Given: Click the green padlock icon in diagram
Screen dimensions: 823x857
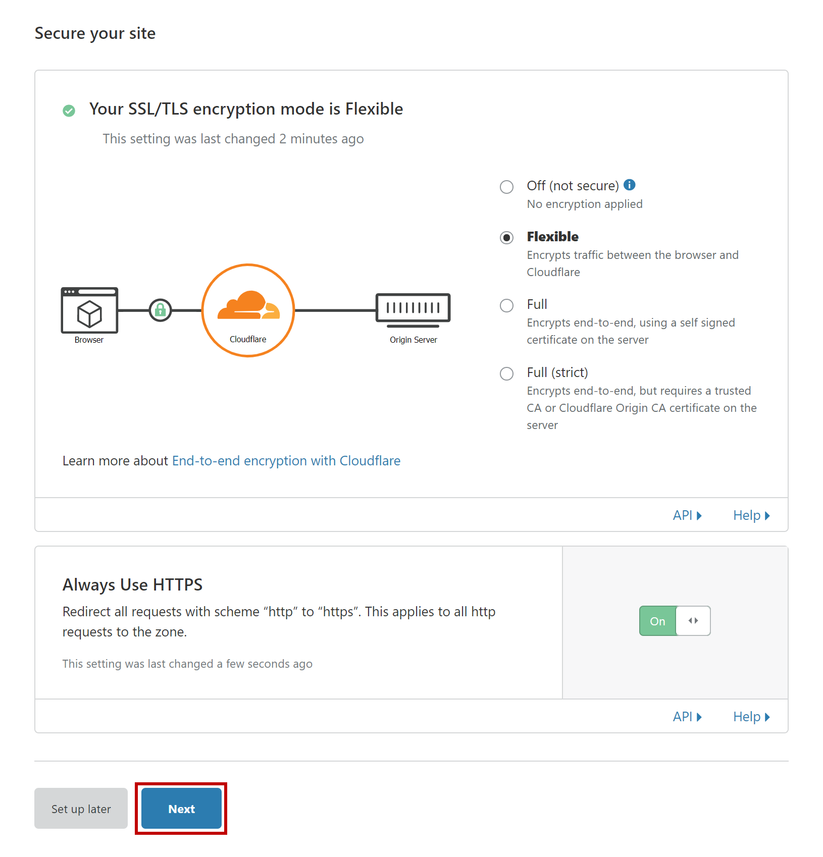Looking at the screenshot, I should pyautogui.click(x=161, y=310).
